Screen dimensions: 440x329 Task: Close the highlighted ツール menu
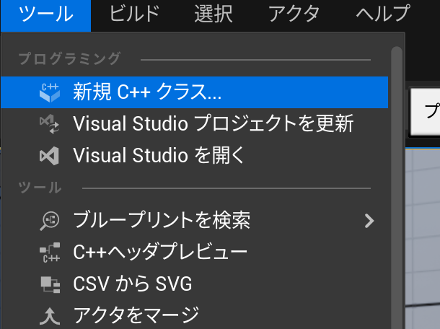point(45,15)
